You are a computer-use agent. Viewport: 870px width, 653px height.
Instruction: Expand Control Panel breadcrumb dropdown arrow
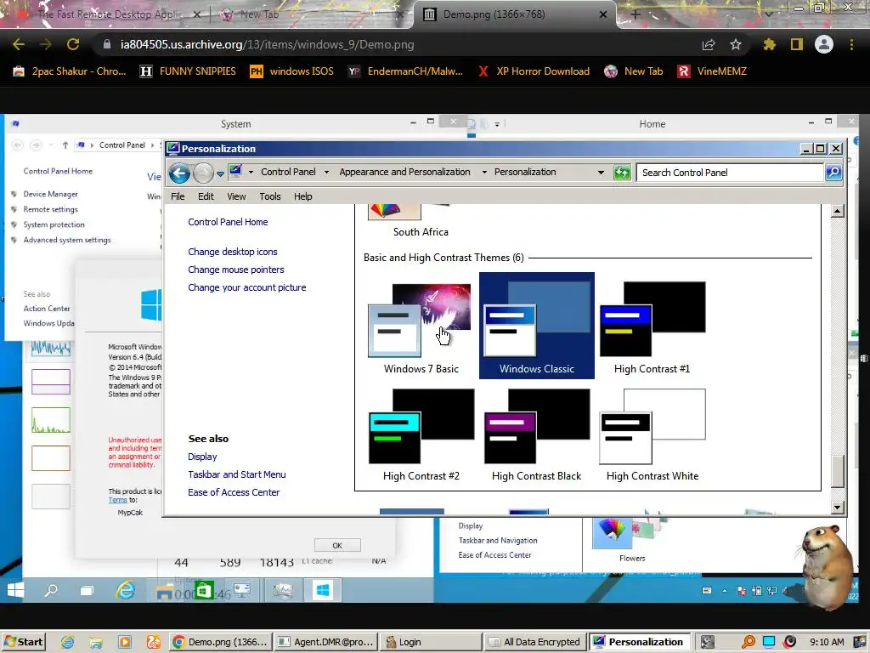click(326, 172)
